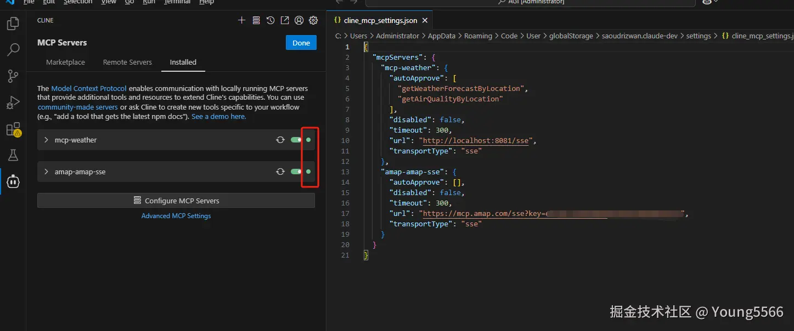Open the Advanced MCP Settings link
Screen dimensions: 794x331
[x=176, y=216]
